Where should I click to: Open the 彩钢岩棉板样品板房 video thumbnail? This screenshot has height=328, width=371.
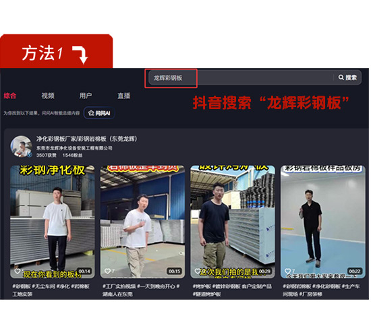[322, 222]
